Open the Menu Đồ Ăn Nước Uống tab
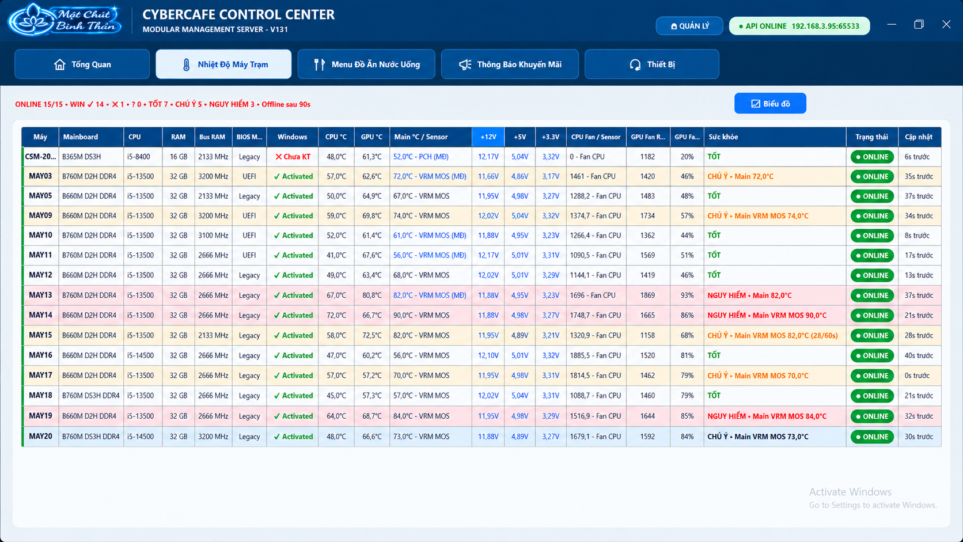Screen dimensions: 963x542 366,64
